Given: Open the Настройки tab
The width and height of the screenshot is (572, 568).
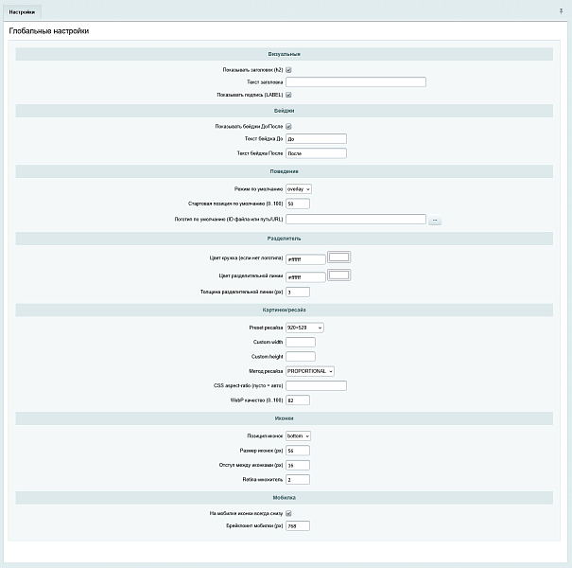Looking at the screenshot, I should (x=22, y=11).
